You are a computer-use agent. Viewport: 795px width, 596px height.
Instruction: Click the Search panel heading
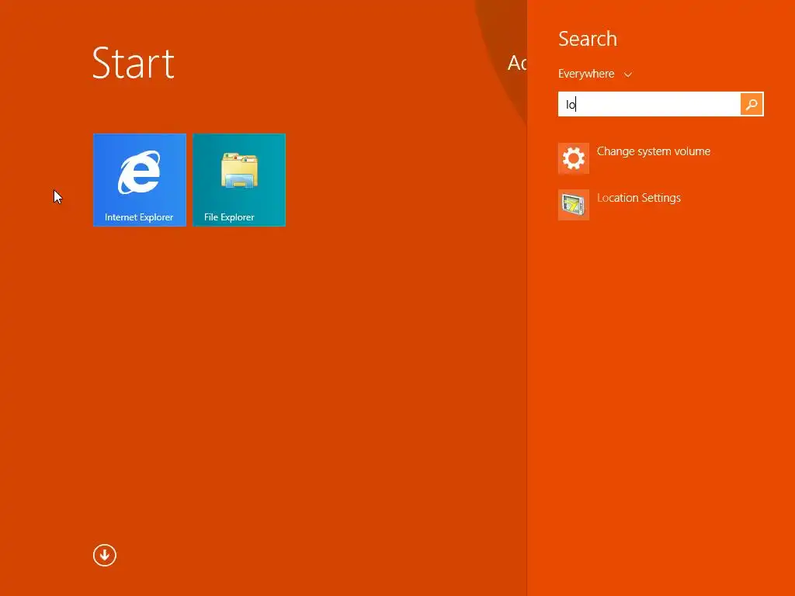point(588,39)
